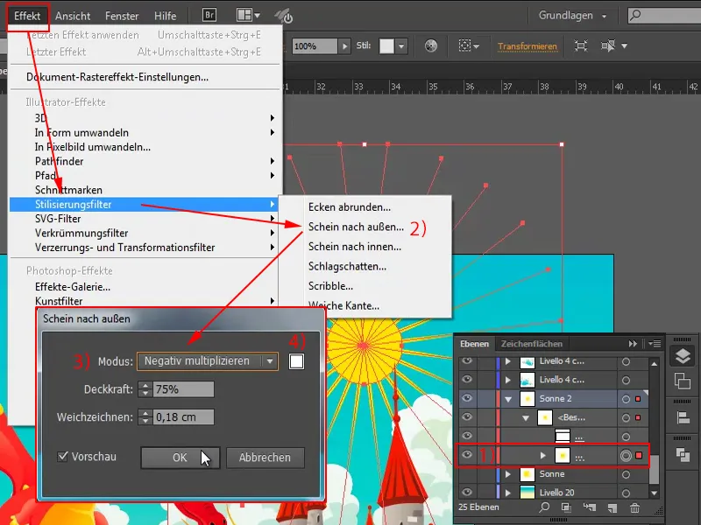This screenshot has width=701, height=525.
Task: Collapse the Sonne 2 layer triangle
Action: (x=508, y=399)
